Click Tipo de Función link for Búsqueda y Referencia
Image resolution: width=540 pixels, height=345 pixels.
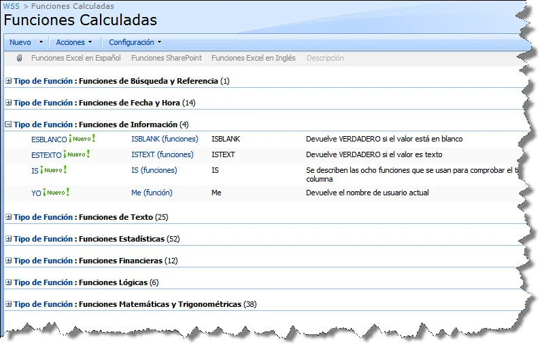tap(43, 81)
